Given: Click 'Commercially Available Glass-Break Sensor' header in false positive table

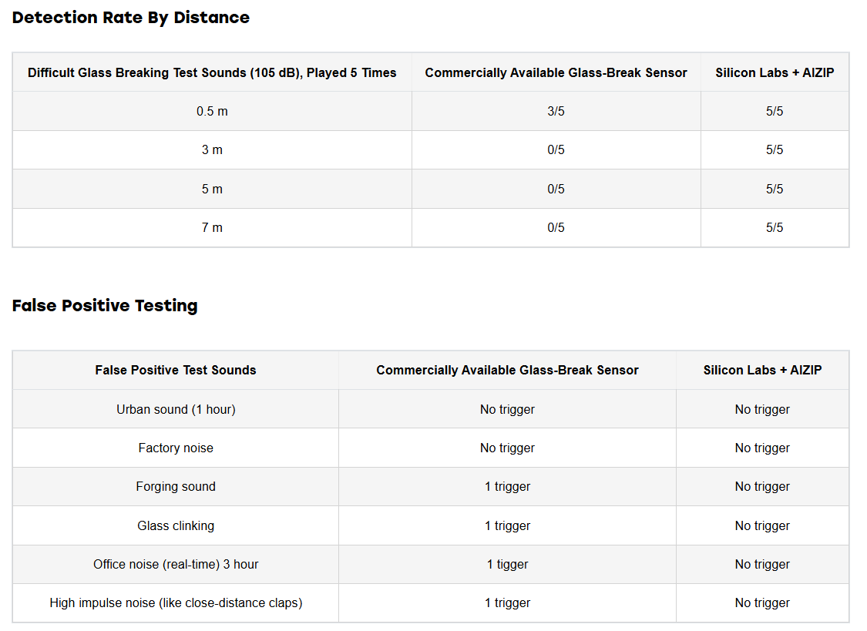Looking at the screenshot, I should tap(508, 370).
